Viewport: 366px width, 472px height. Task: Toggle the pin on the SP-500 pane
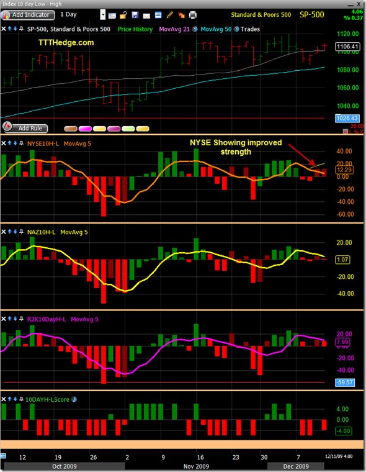21,29
